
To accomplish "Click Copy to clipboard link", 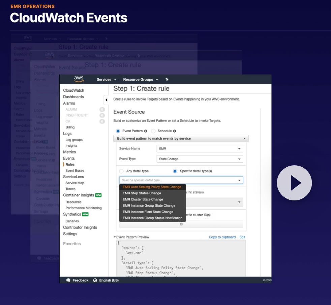I will click(x=222, y=237).
